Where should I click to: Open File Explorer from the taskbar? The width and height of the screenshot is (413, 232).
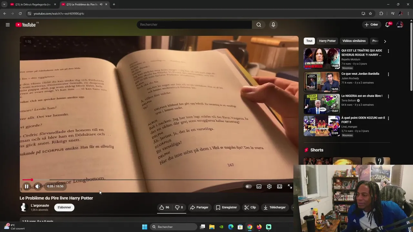point(212,227)
